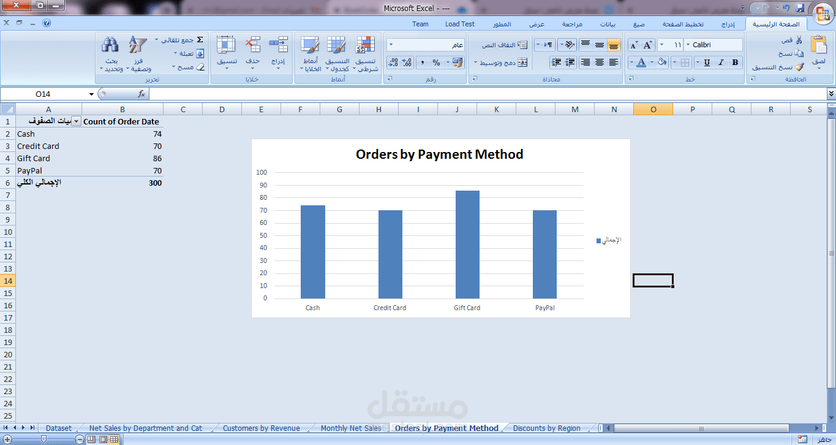Apply the comma style
The height and width of the screenshot is (445, 836).
(x=423, y=62)
